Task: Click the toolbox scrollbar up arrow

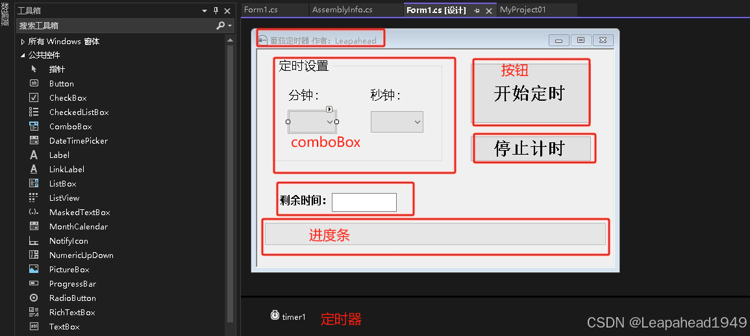Action: pos(230,40)
